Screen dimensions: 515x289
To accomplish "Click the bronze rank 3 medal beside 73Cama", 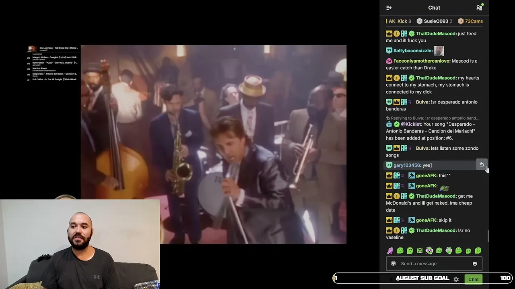I will tap(461, 21).
